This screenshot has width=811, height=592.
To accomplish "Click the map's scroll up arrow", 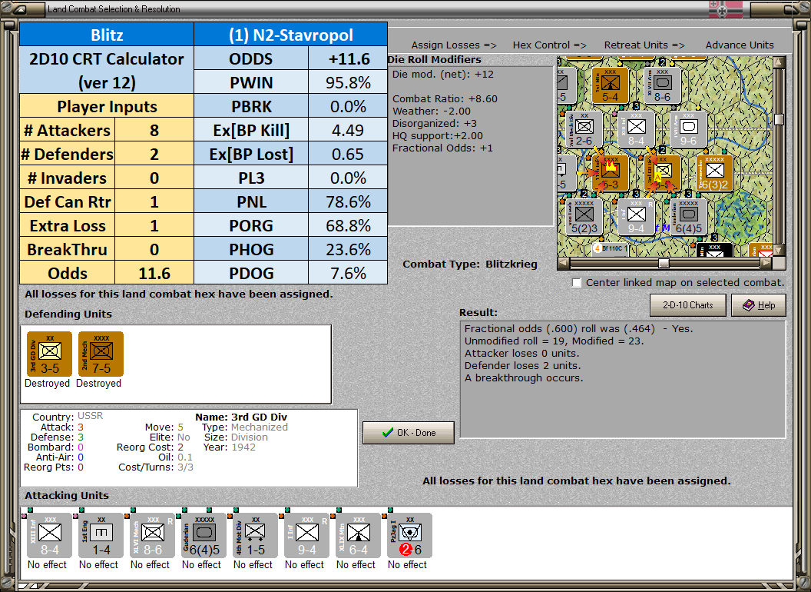I will 779,63.
